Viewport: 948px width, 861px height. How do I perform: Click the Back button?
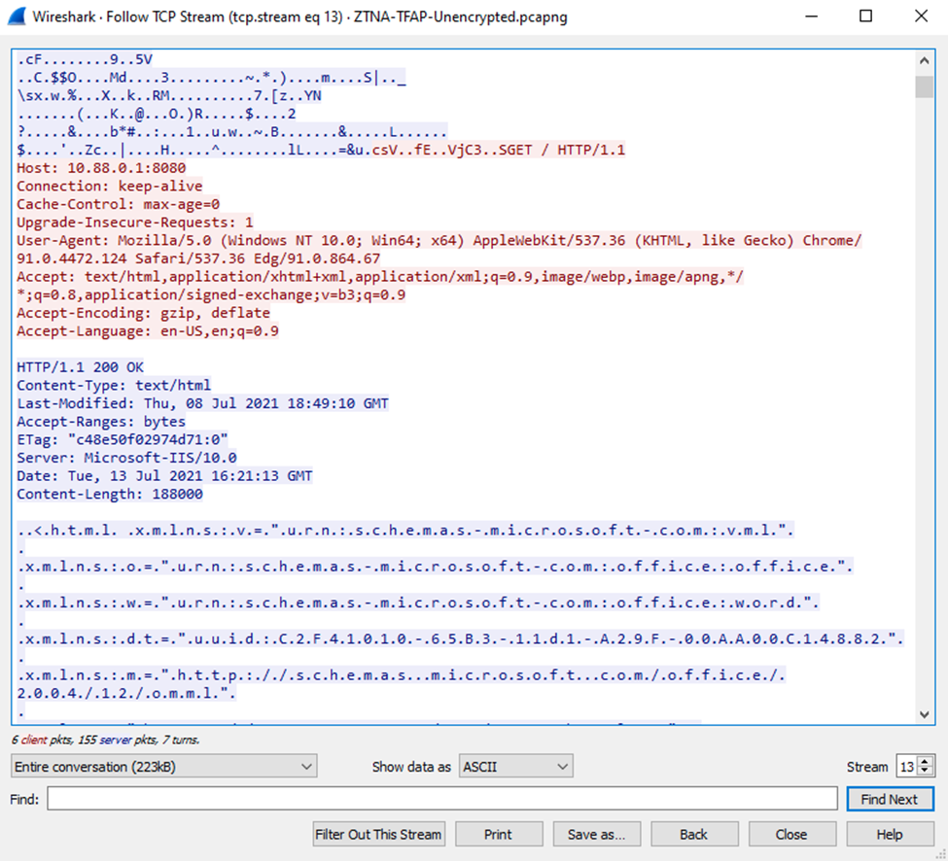click(x=693, y=834)
